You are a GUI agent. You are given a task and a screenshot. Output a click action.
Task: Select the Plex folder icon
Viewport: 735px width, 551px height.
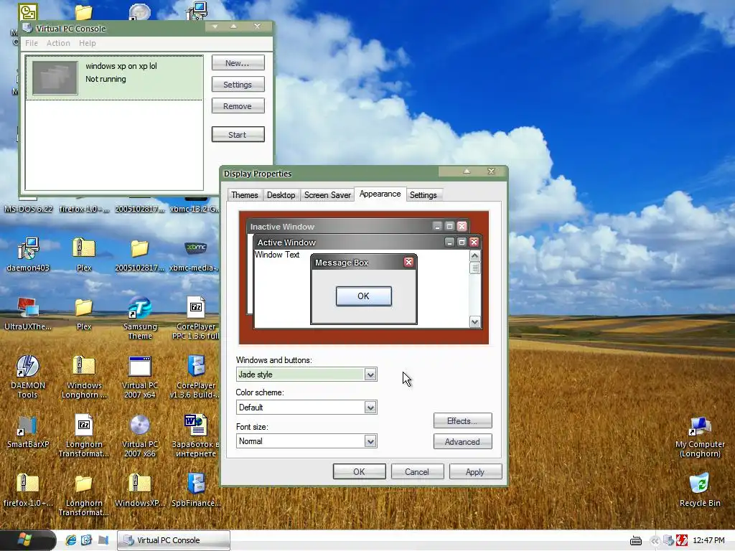[84, 308]
